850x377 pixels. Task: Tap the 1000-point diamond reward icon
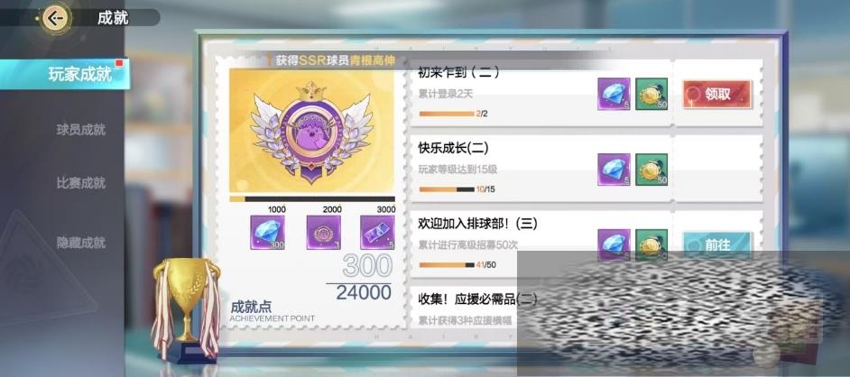[267, 233]
